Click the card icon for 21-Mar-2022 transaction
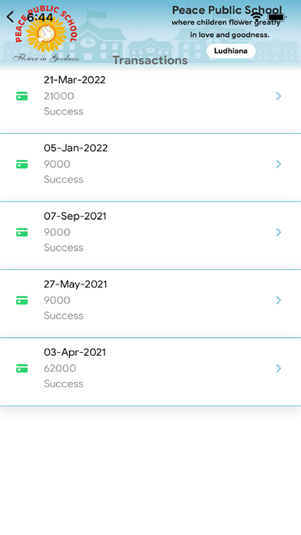301x535 pixels. pos(22,97)
